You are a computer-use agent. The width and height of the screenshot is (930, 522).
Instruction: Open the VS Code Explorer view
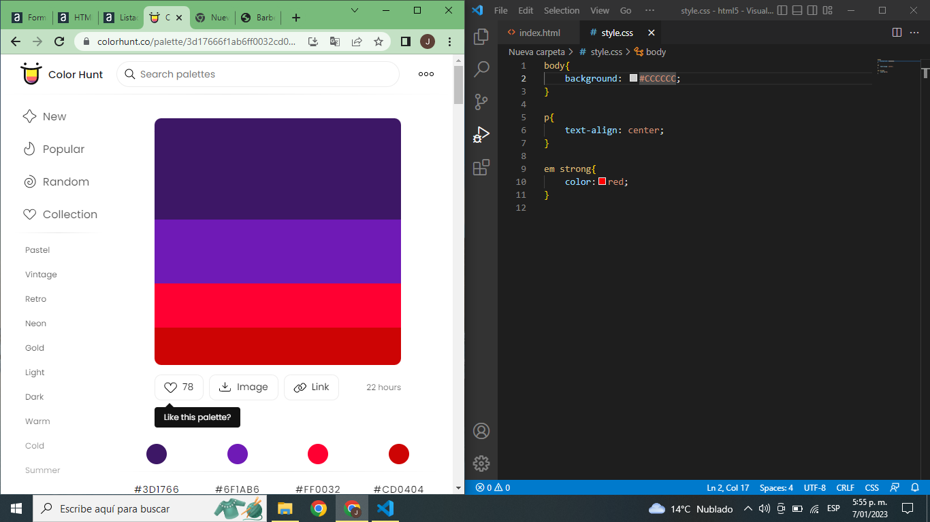481,36
